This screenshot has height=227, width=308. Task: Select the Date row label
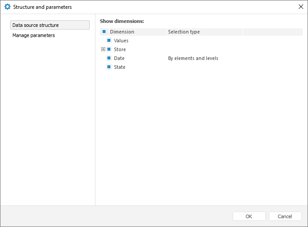point(119,58)
